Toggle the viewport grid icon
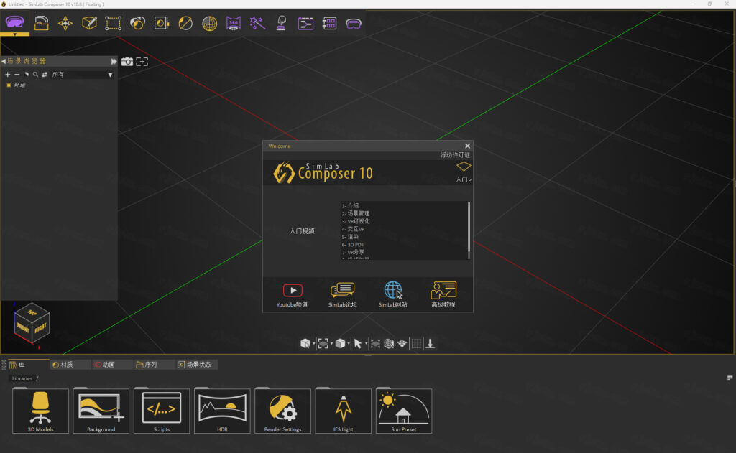 (x=416, y=344)
